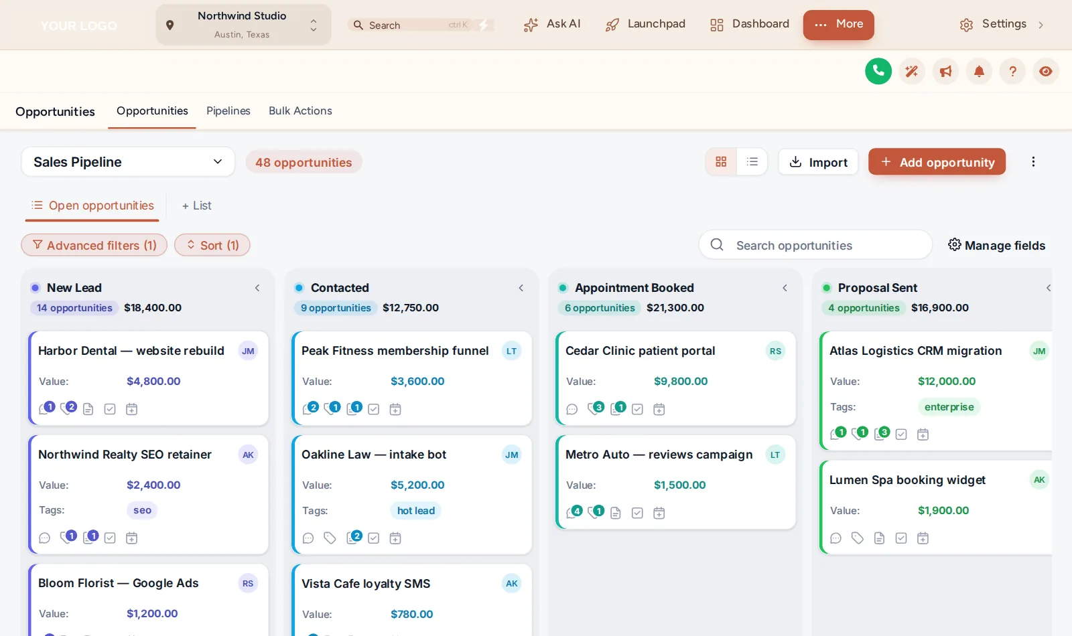Add a new list with + List
1072x636 pixels.
coord(196,206)
